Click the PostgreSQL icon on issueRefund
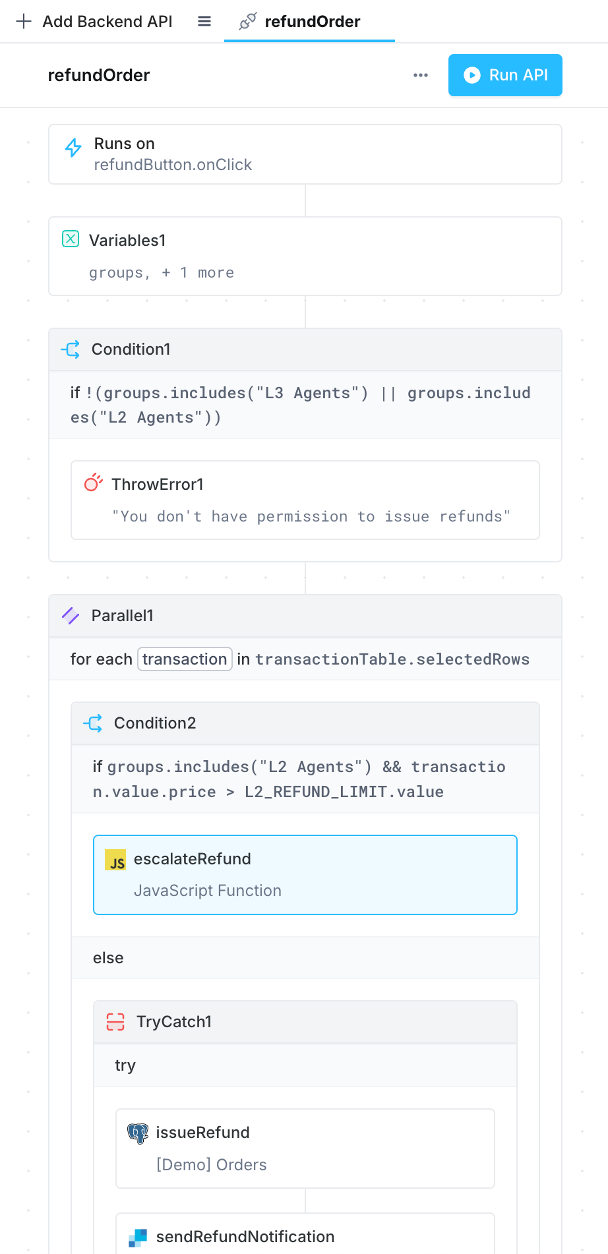 137,1133
